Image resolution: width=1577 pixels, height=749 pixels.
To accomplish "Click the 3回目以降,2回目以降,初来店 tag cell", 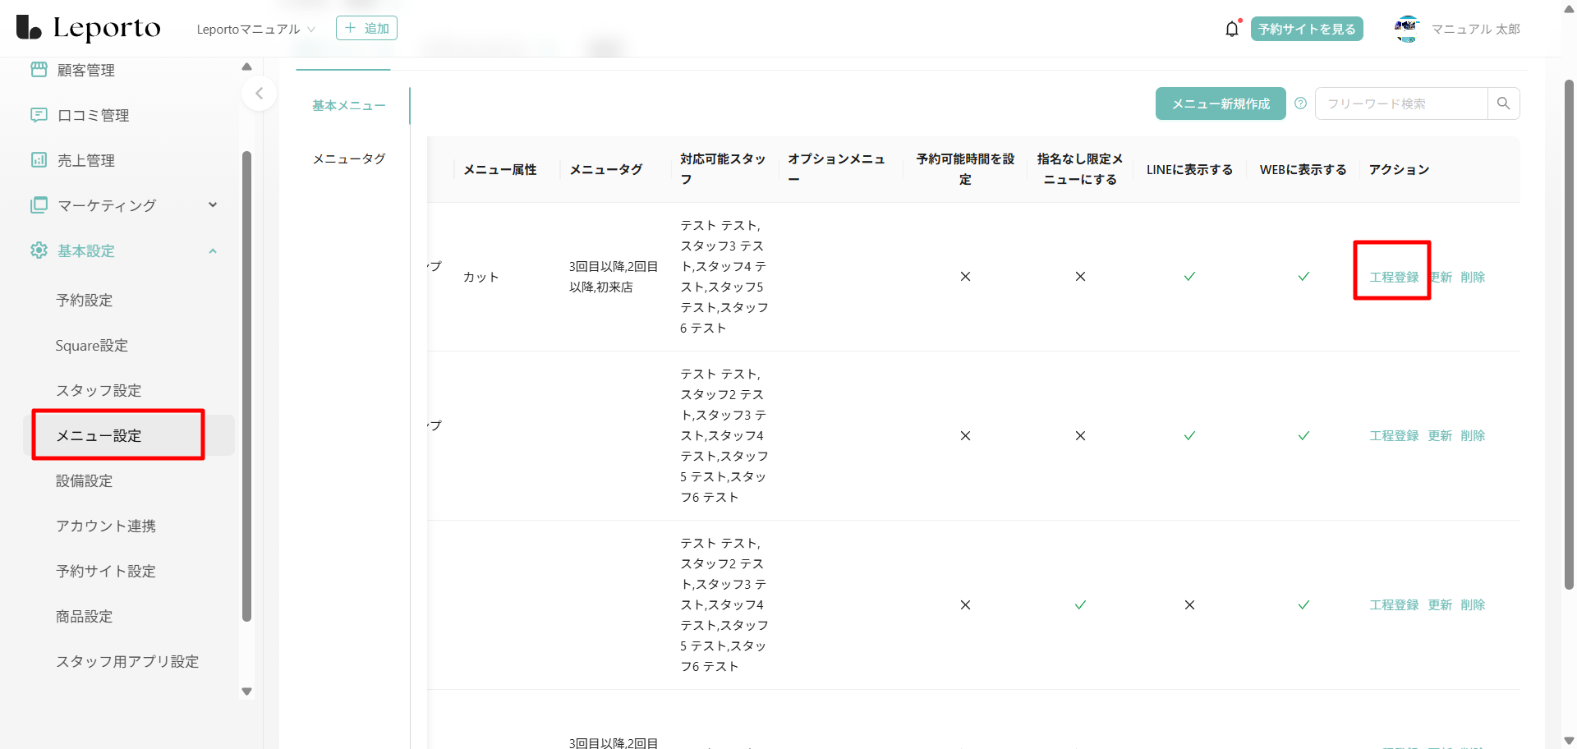I will click(x=614, y=277).
